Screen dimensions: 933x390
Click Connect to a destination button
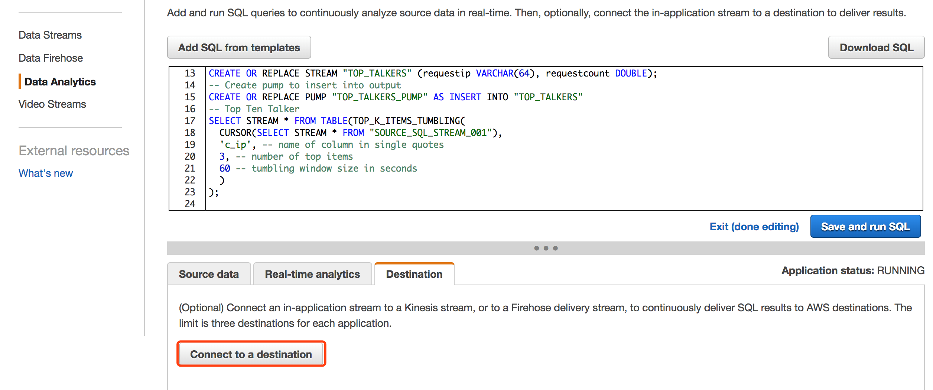251,354
